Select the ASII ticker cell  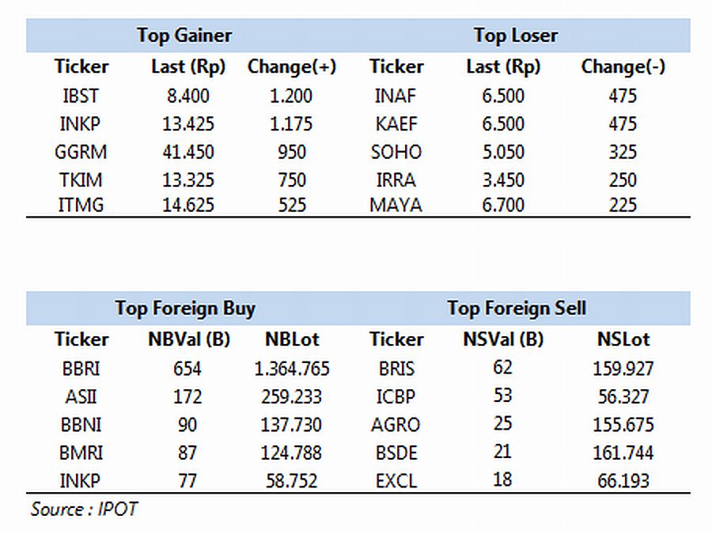click(x=81, y=397)
